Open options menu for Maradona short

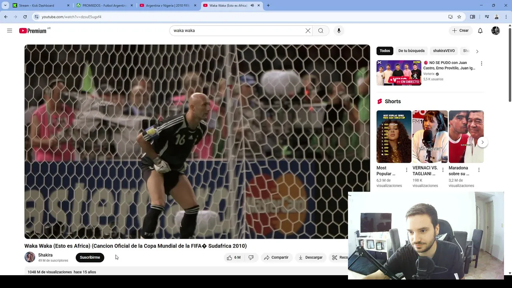click(x=479, y=170)
